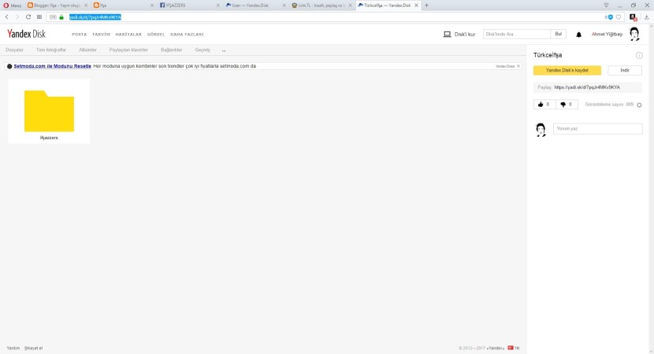This screenshot has width=654, height=354.
Task: Click the notifications bell icon
Action: click(x=579, y=35)
